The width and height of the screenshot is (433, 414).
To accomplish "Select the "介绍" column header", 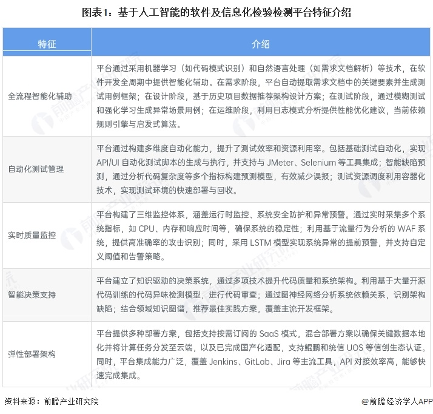I will [x=261, y=44].
